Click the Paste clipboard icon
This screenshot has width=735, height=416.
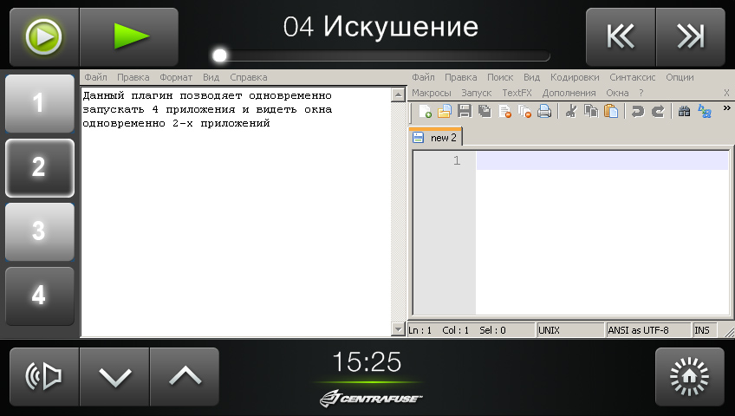click(x=611, y=111)
